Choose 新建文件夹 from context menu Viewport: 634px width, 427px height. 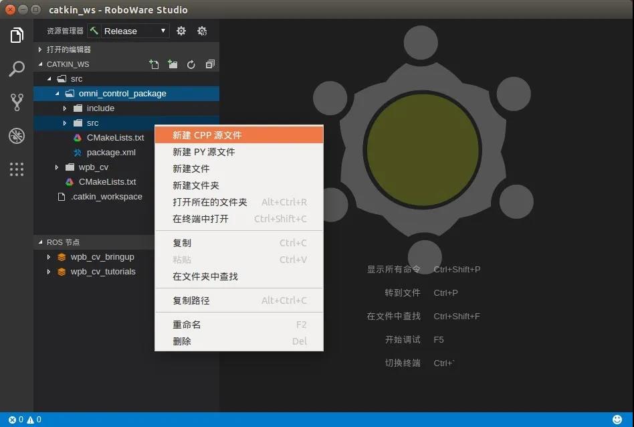coord(239,185)
